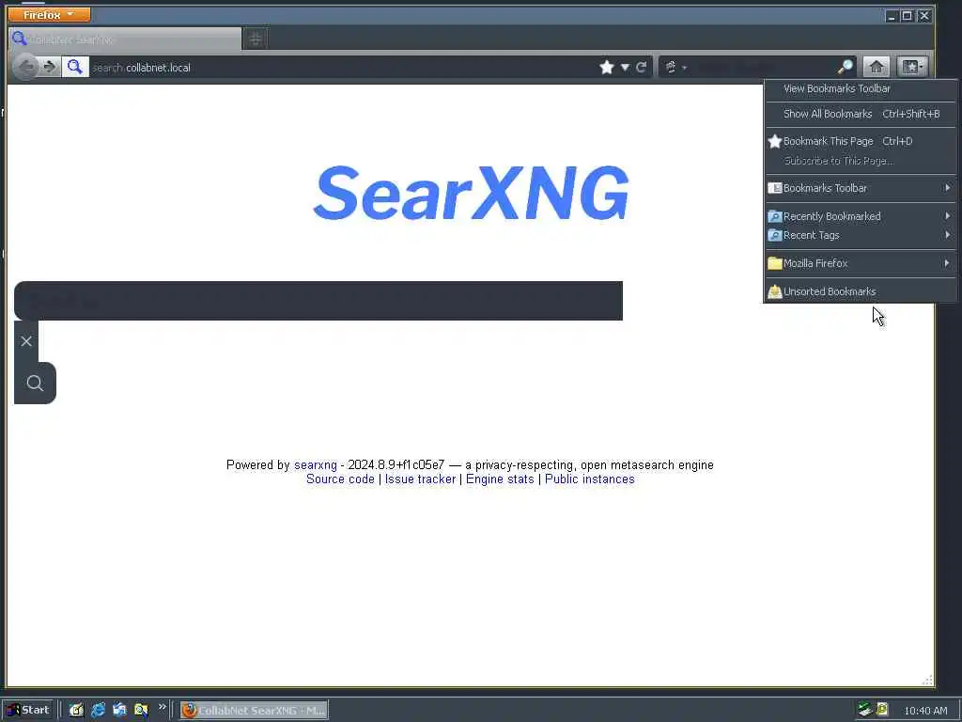Click third quick launch icon on taskbar
This screenshot has height=722, width=962.
[x=119, y=711]
